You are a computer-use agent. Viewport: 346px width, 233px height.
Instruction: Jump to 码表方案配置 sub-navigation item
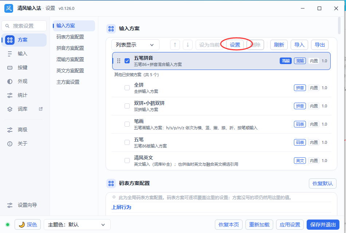coord(74,37)
